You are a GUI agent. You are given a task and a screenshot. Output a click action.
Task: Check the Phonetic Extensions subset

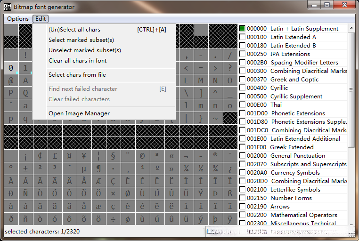coord(242,113)
